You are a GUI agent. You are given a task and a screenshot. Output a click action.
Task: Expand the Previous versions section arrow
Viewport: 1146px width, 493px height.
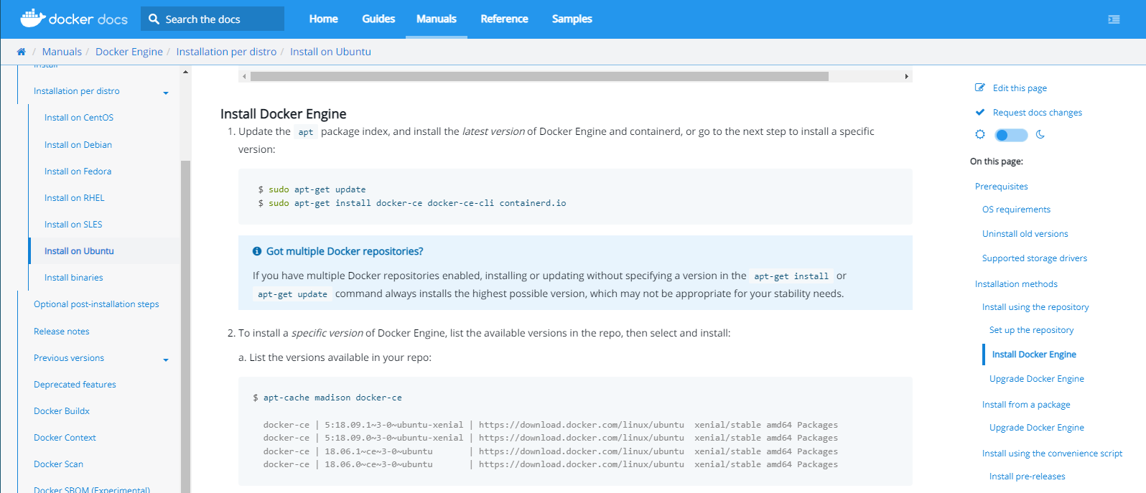[166, 360]
